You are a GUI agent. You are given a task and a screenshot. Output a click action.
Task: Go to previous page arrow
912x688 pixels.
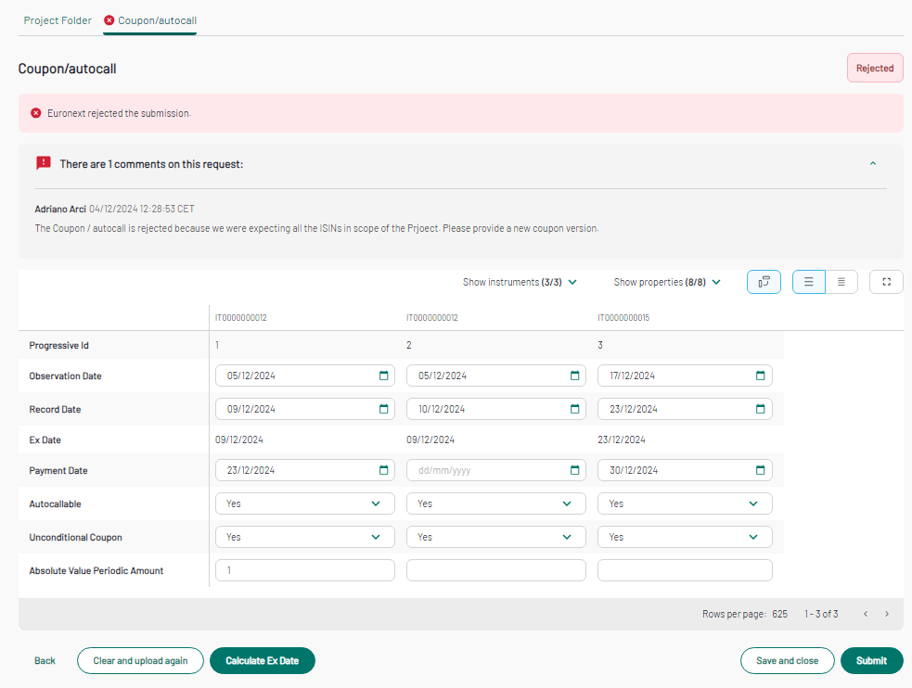tap(866, 614)
